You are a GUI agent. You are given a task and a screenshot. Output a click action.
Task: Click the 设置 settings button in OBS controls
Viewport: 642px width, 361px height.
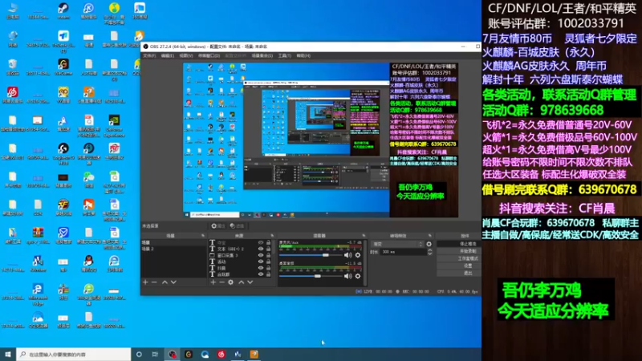(x=458, y=266)
